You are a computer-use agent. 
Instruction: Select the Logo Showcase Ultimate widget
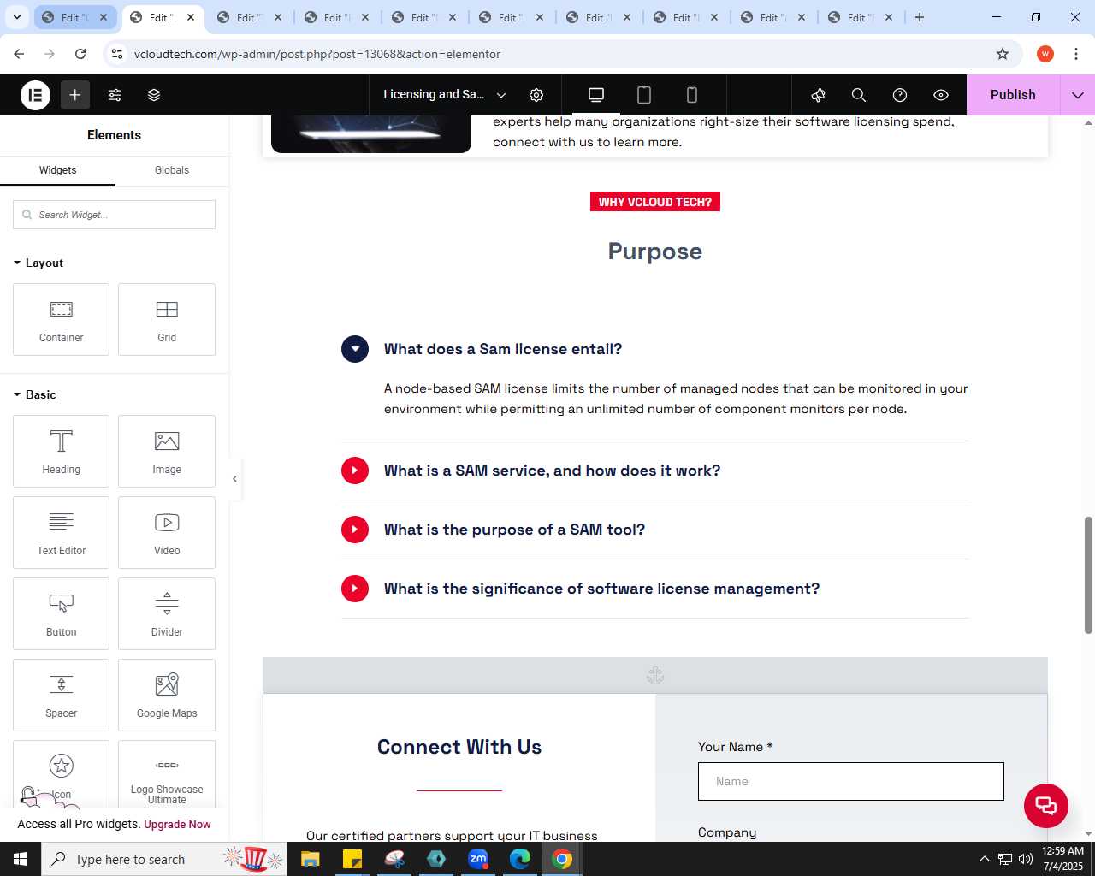pyautogui.click(x=167, y=774)
